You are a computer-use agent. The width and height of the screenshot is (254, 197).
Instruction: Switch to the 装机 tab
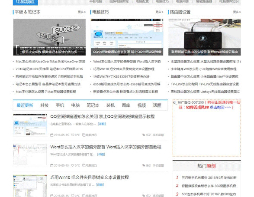tap(111, 105)
